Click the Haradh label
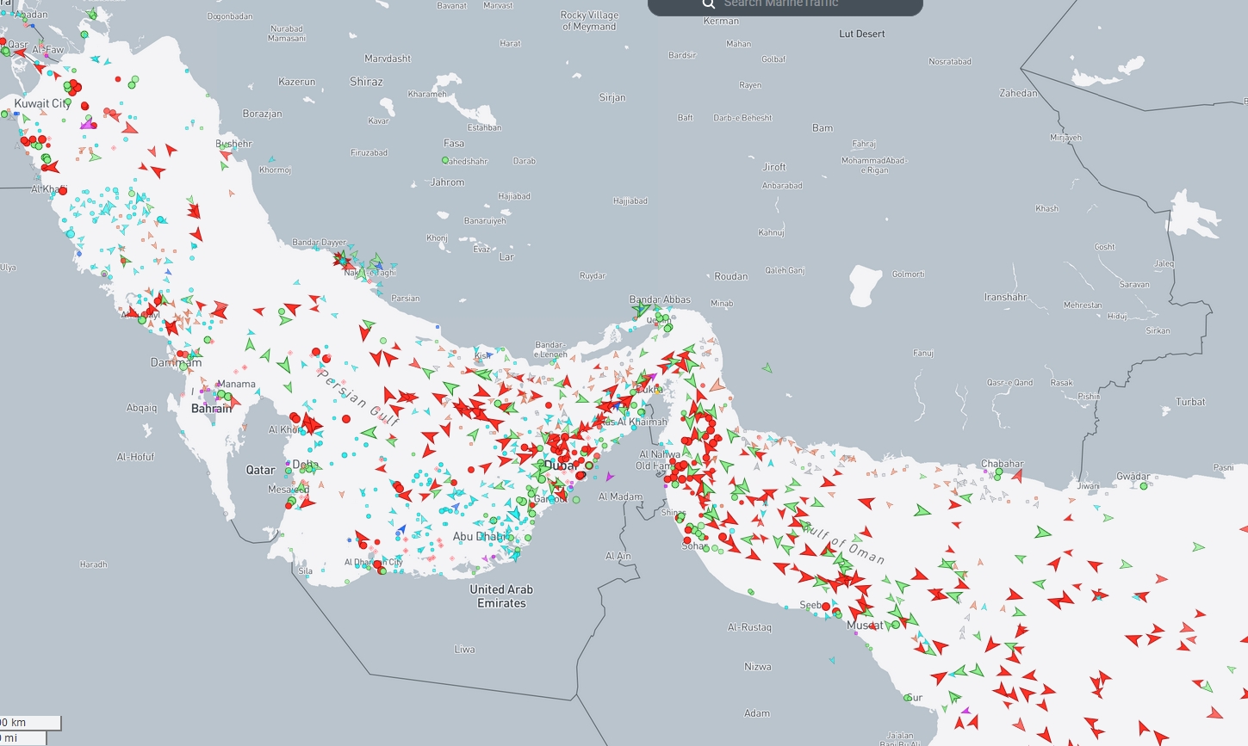 [93, 564]
